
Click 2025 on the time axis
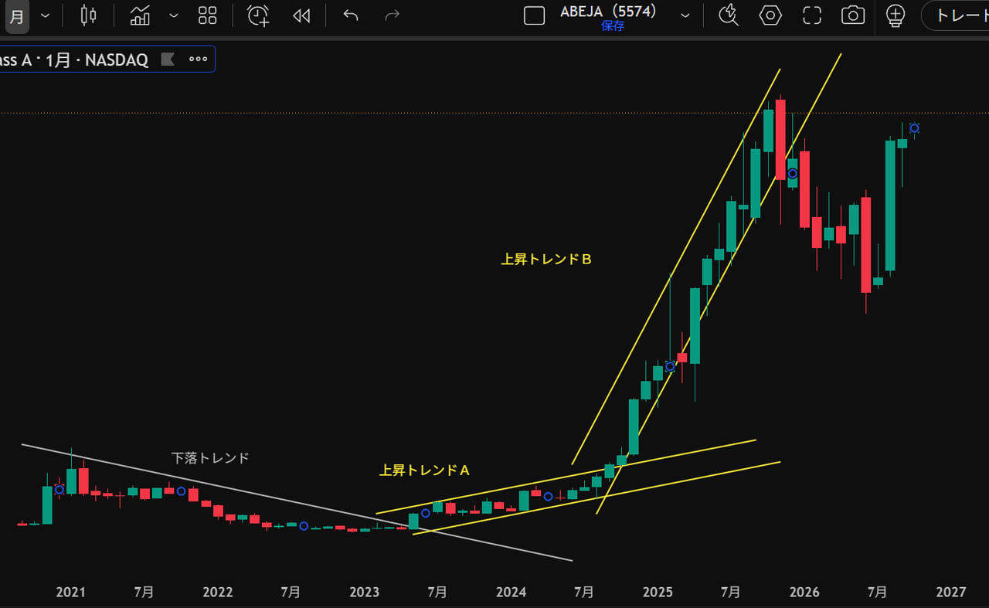pyautogui.click(x=658, y=592)
